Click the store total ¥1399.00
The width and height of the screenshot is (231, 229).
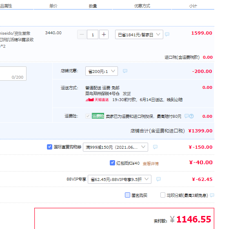200,131
